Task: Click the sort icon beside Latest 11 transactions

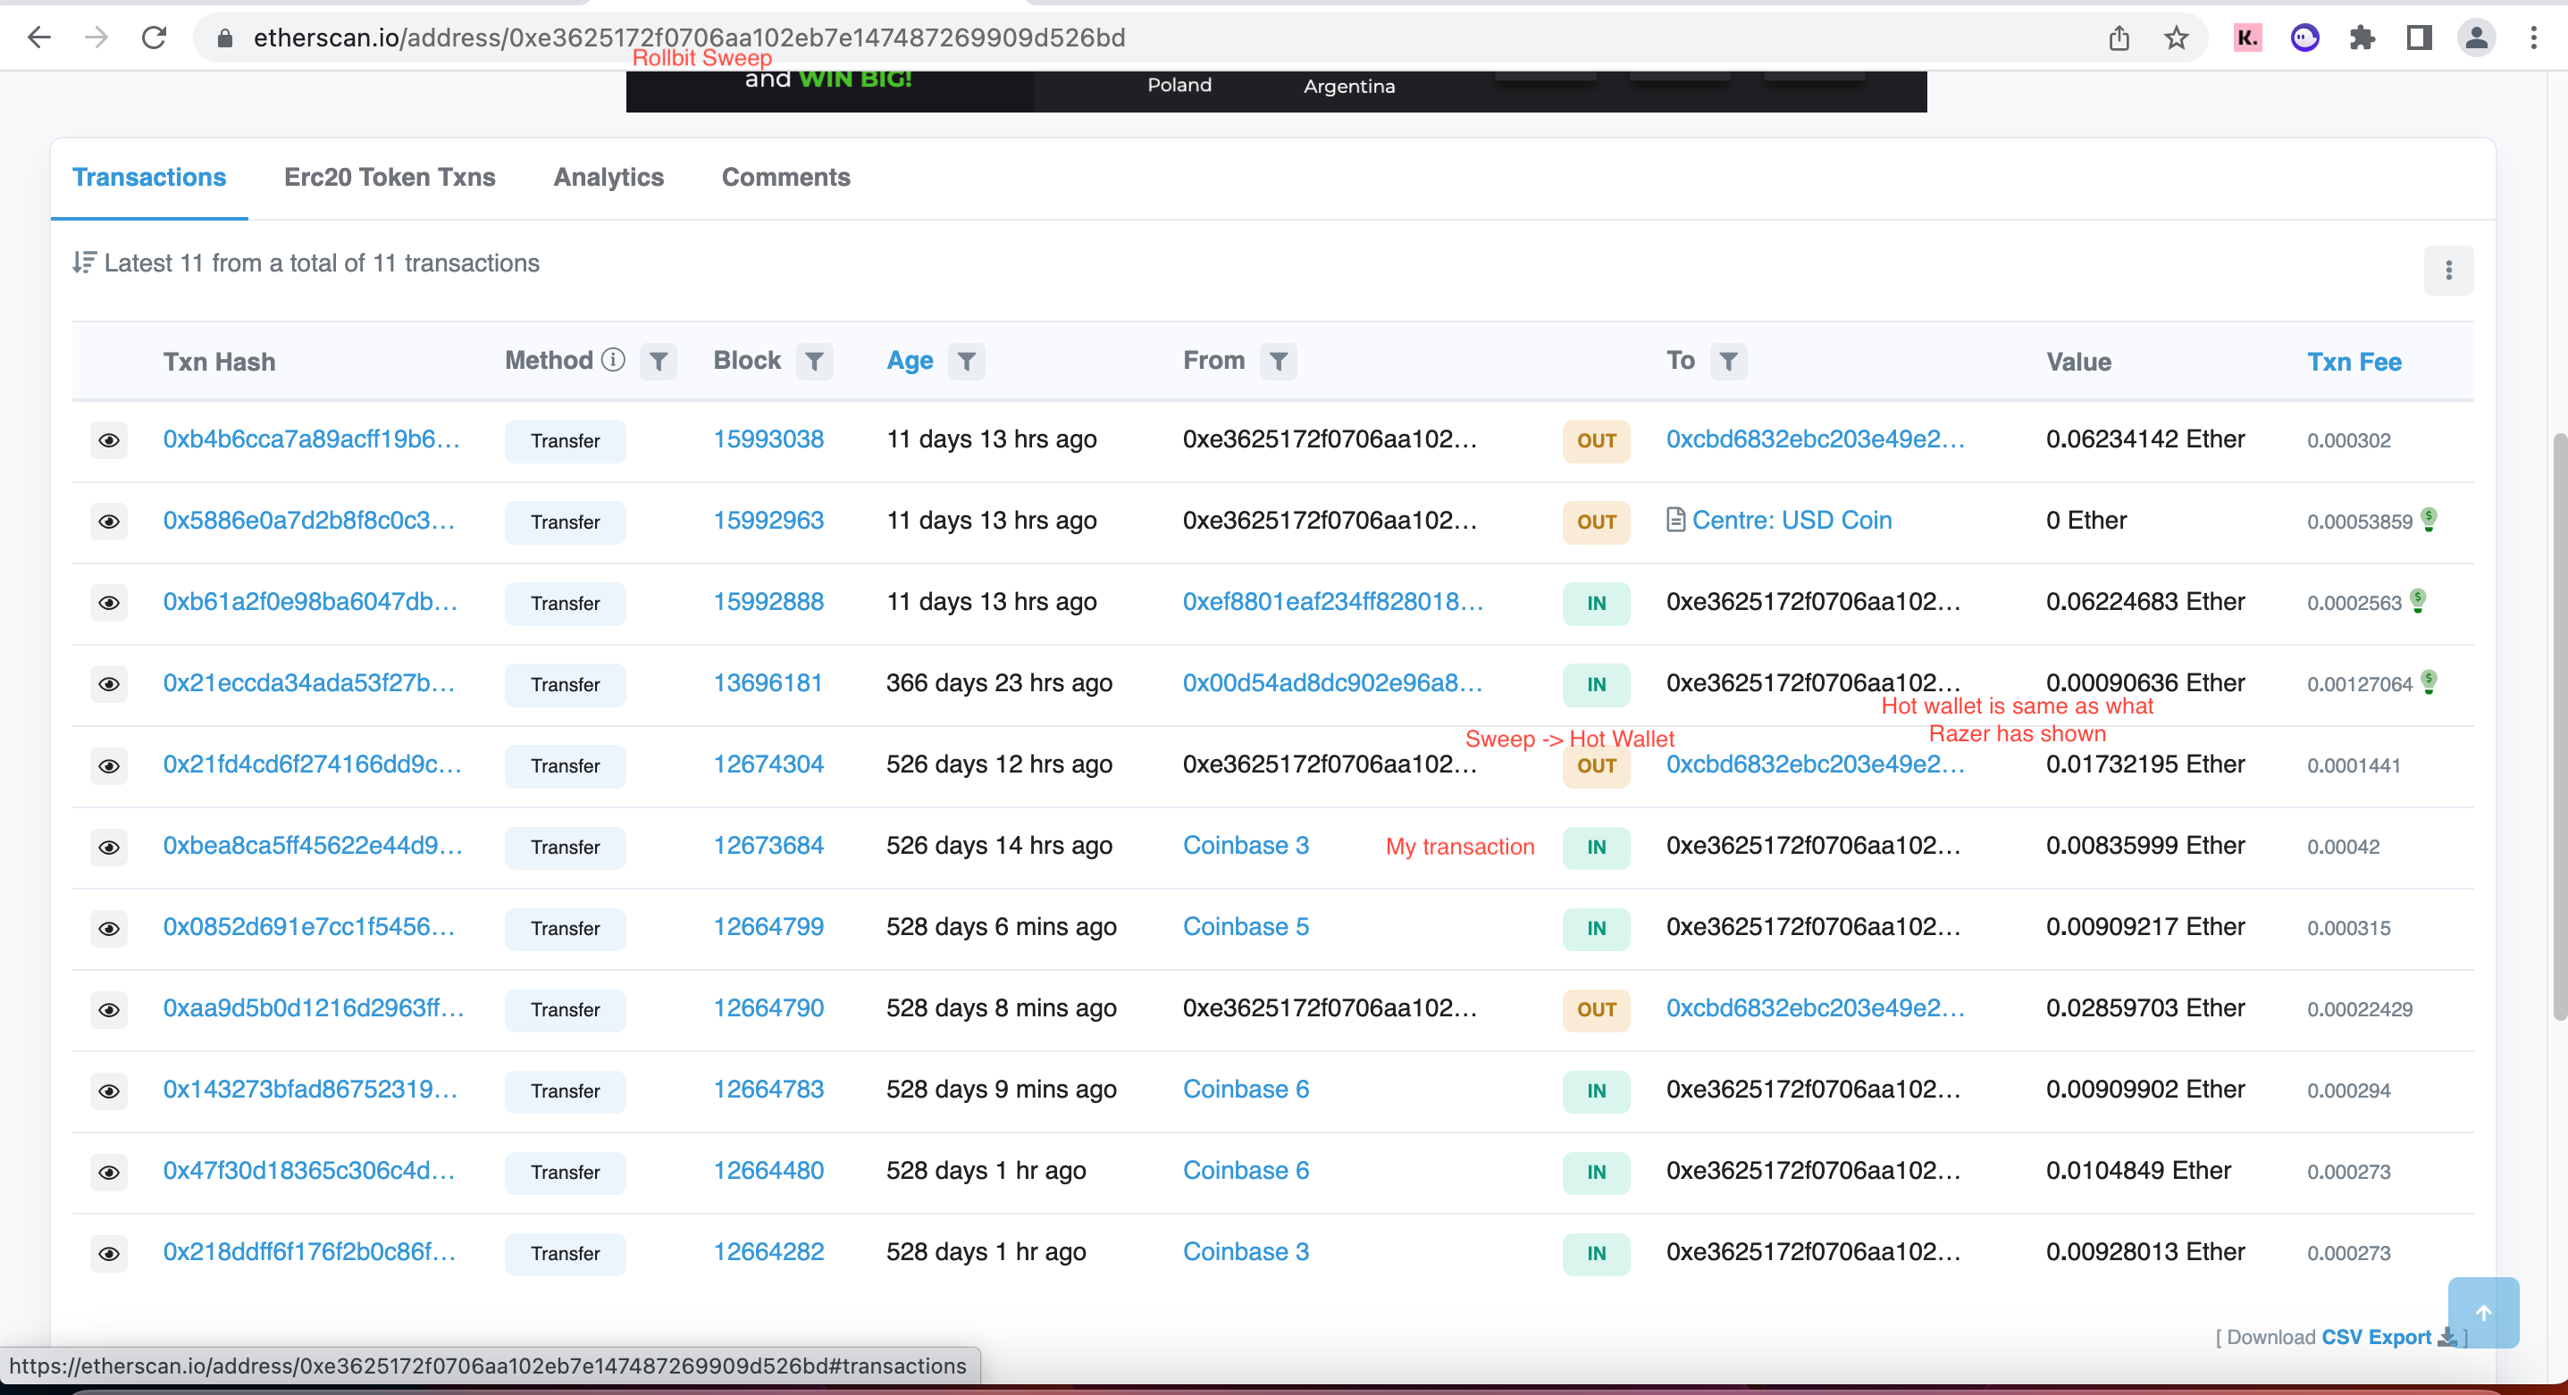Action: (84, 262)
